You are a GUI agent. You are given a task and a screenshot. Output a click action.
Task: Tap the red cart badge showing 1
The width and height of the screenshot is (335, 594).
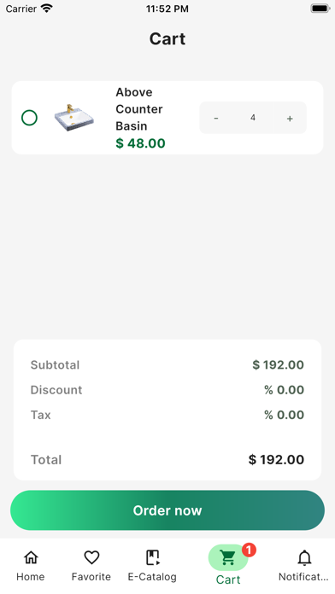pyautogui.click(x=249, y=550)
